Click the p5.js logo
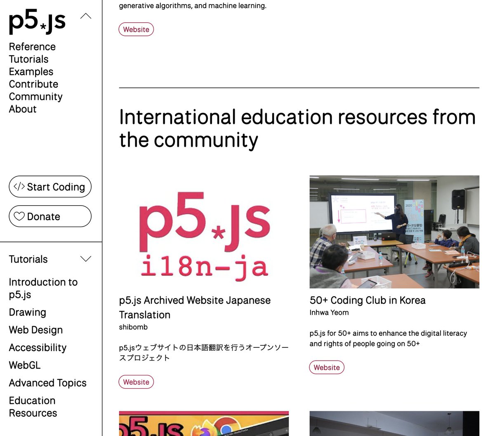Image resolution: width=495 pixels, height=436 pixels. (37, 22)
